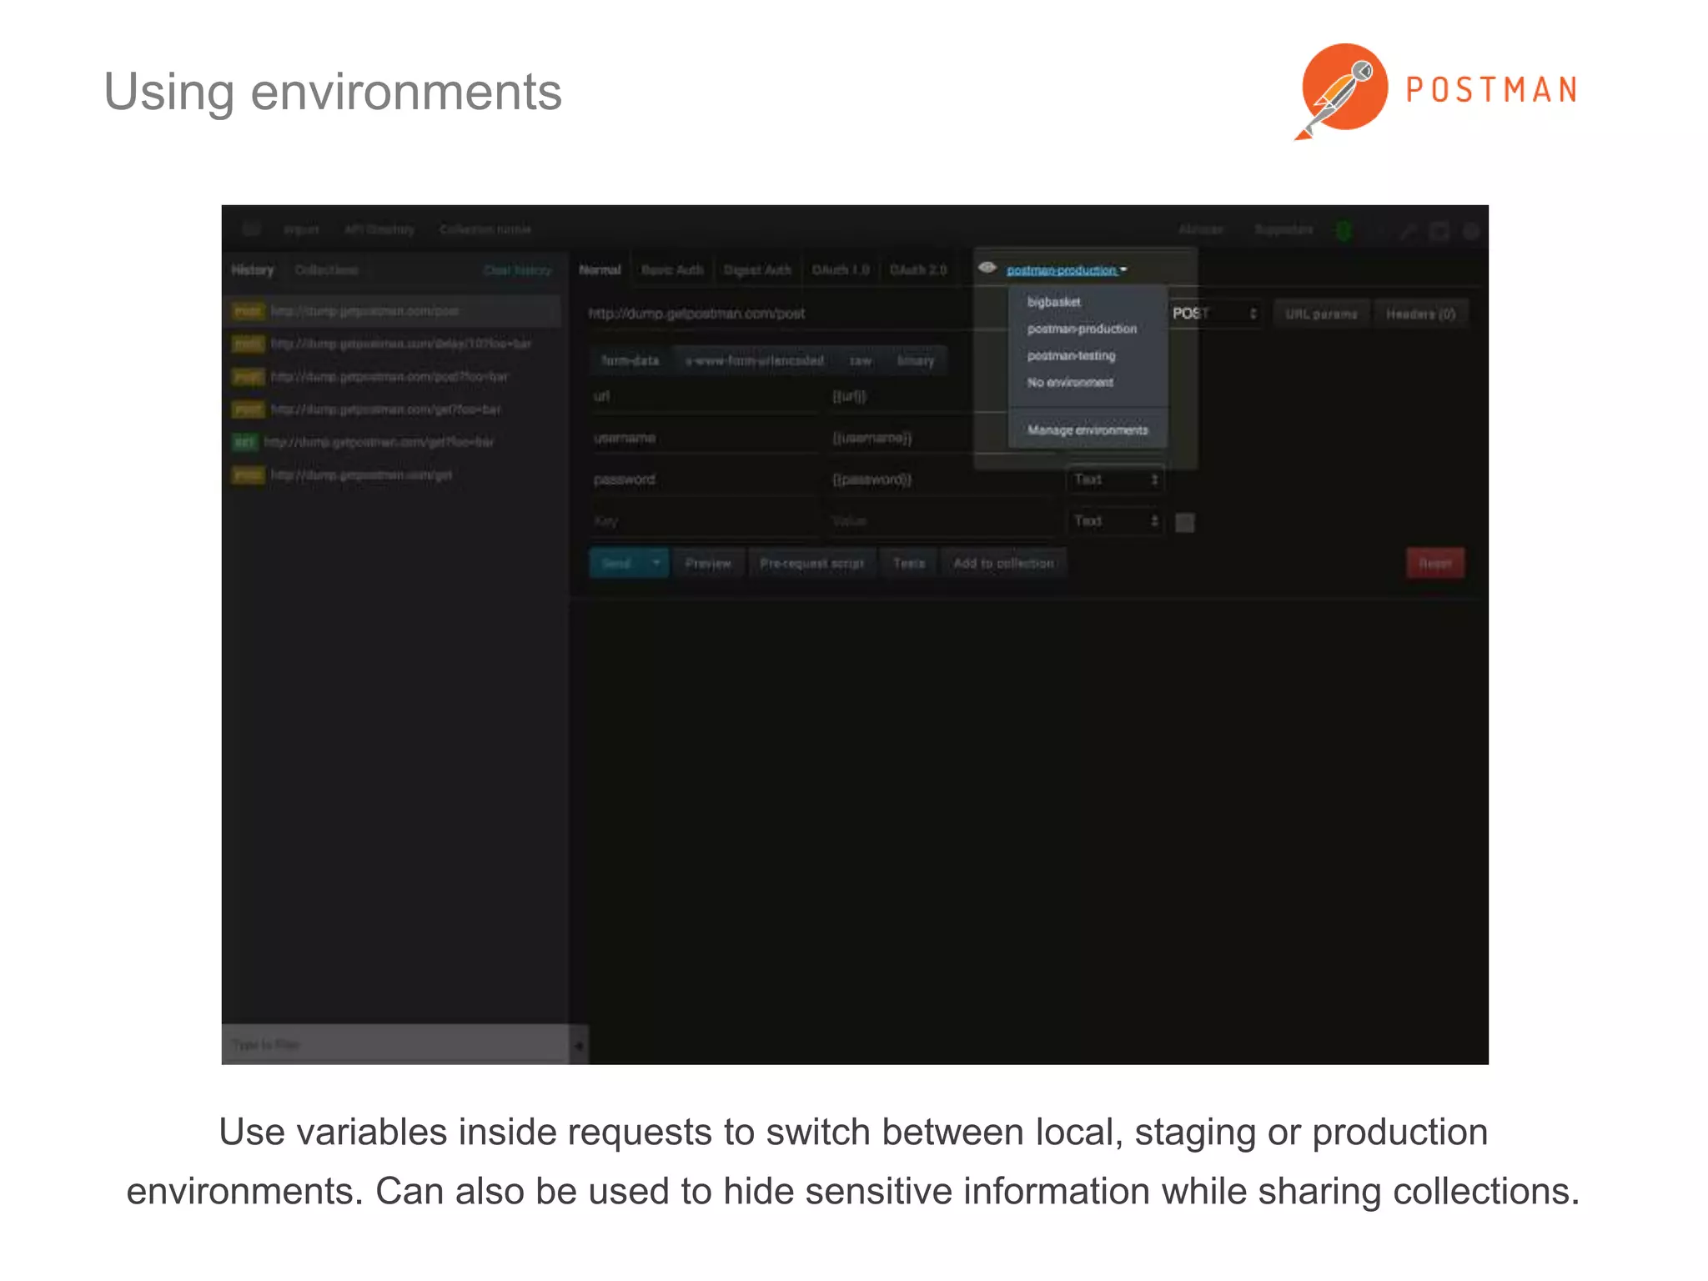
Task: Open history item dump.getpostman.com/post?foo=bar
Action: coord(392,376)
